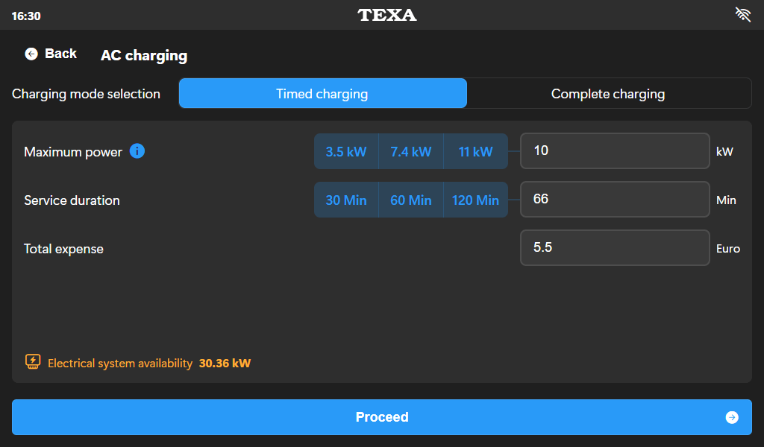Select the 7.4 kW power preset

click(410, 150)
